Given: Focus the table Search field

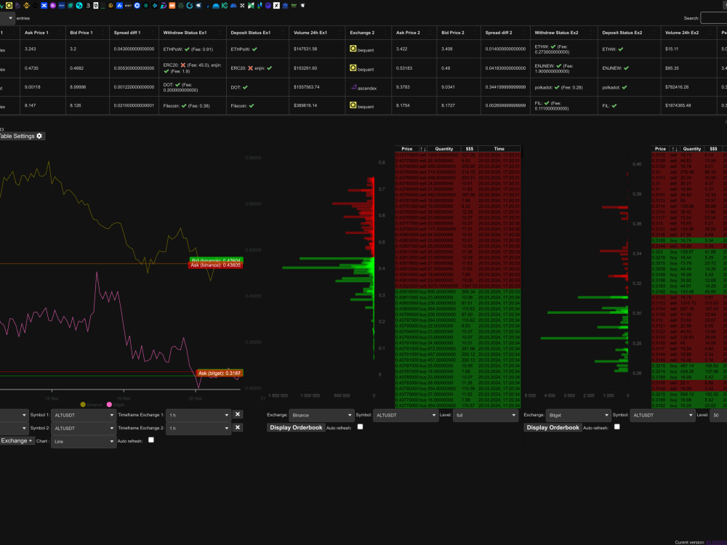Looking at the screenshot, I should point(714,18).
